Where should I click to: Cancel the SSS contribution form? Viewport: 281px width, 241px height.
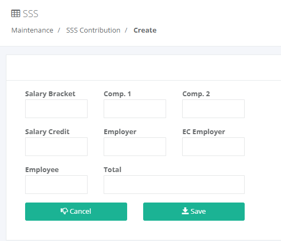(76, 212)
